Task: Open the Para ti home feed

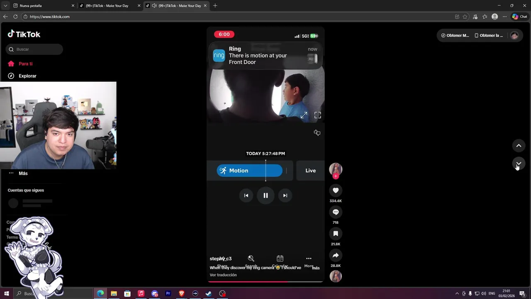Action: (21, 64)
